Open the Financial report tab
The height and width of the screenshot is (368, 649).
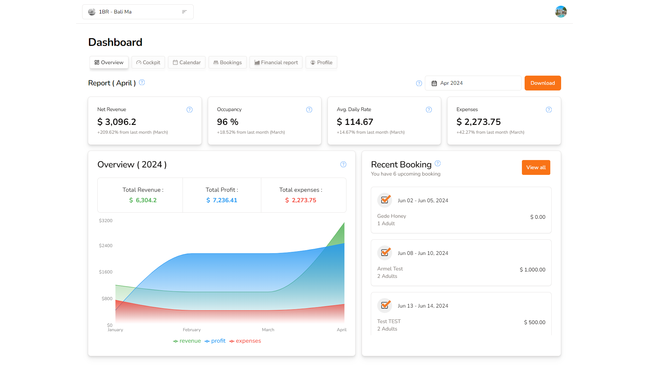[276, 62]
